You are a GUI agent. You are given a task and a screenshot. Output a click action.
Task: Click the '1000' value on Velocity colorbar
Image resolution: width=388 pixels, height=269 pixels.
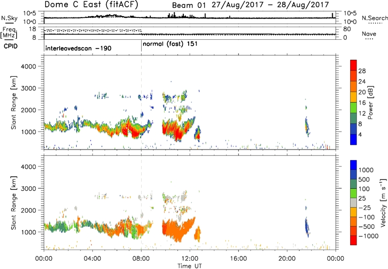[x=366, y=170]
